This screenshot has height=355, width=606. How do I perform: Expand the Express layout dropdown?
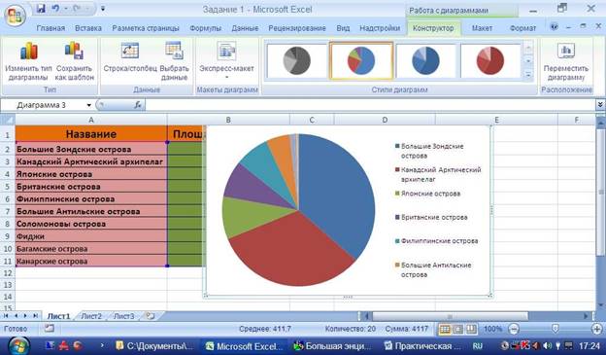click(x=227, y=77)
